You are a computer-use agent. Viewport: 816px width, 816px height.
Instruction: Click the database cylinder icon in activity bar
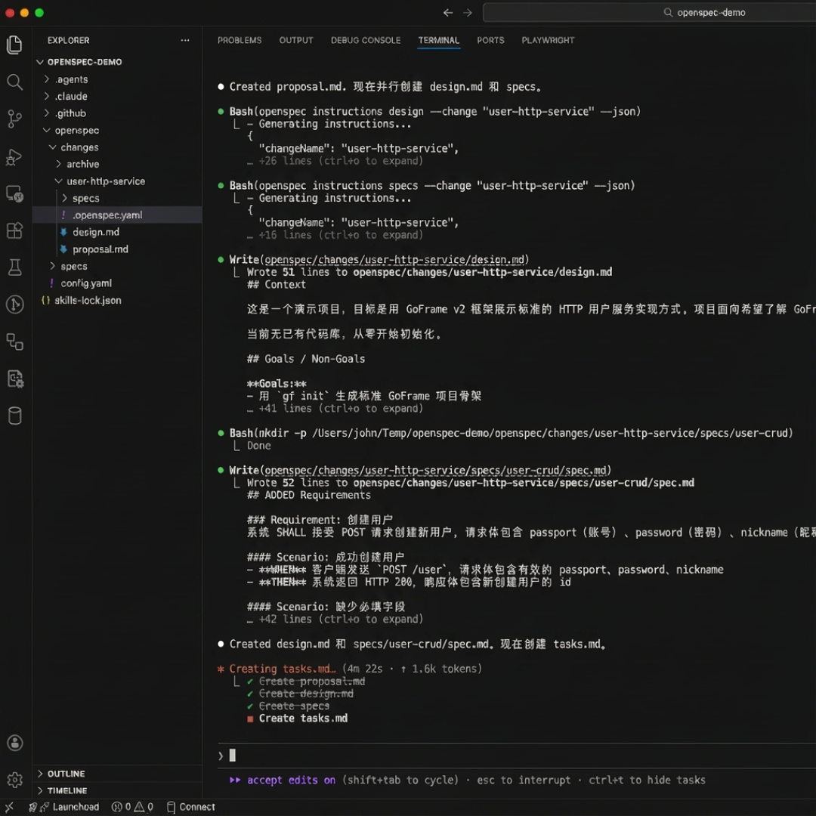[x=14, y=416]
